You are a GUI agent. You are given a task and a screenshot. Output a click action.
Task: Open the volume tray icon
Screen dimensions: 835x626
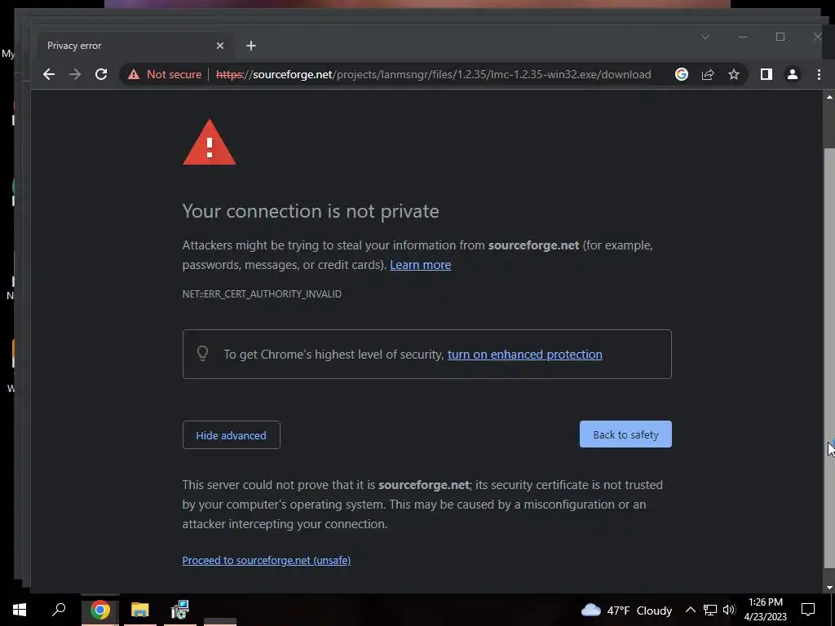tap(730, 610)
